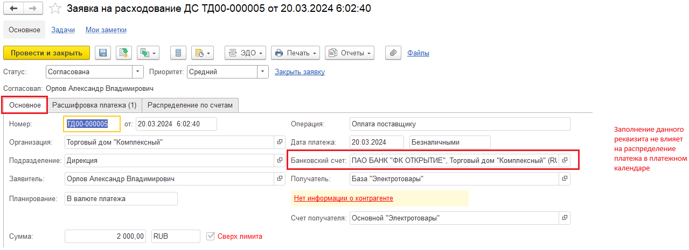Click the paperclip attachment icon

click(x=393, y=53)
